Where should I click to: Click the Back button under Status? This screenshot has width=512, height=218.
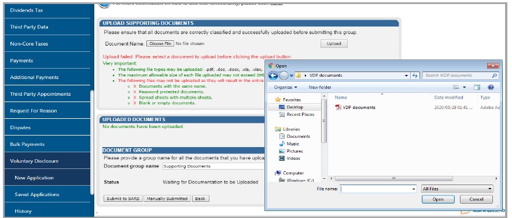[x=201, y=198]
